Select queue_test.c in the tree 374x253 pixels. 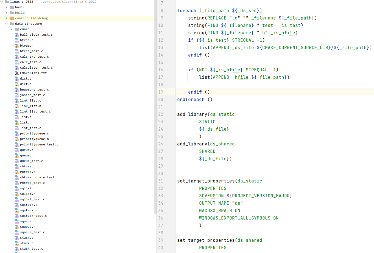[31, 161]
